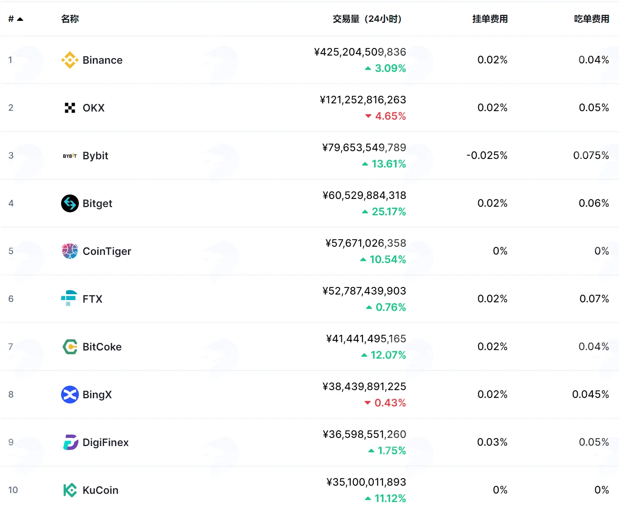Open the KuCoin exchange link
The width and height of the screenshot is (619, 512).
tap(100, 490)
